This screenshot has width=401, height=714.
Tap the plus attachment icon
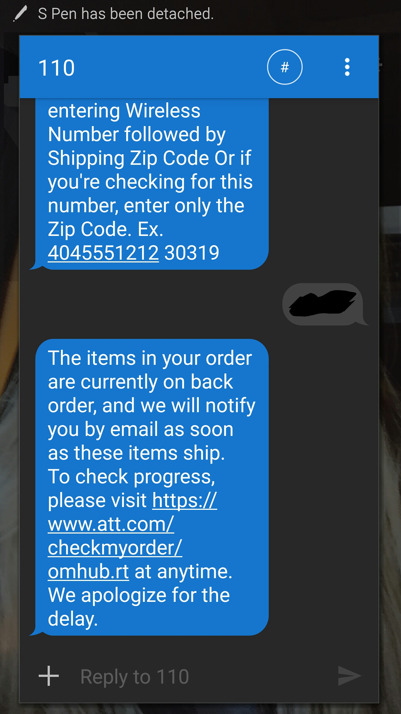click(x=49, y=676)
